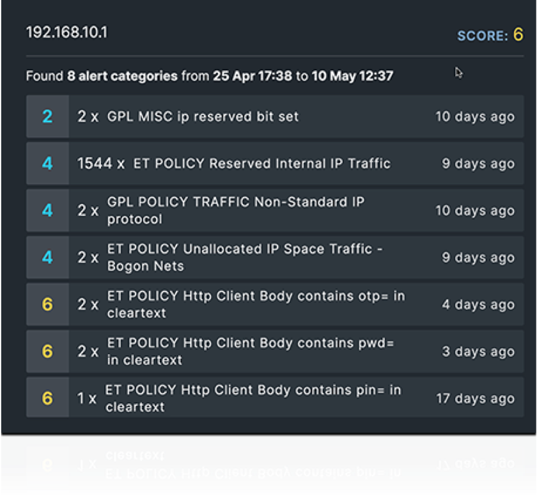Select Unallocated IP Space Traffic - Bogon Nets alert
This screenshot has width=537, height=496.
point(244,258)
